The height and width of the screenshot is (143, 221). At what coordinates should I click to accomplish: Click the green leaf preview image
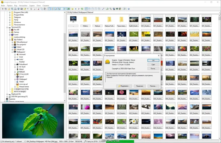click(x=33, y=121)
